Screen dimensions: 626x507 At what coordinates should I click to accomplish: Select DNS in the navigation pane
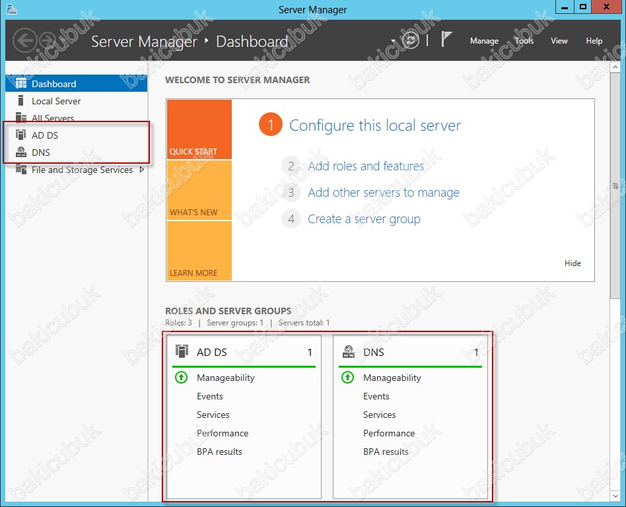point(76,152)
